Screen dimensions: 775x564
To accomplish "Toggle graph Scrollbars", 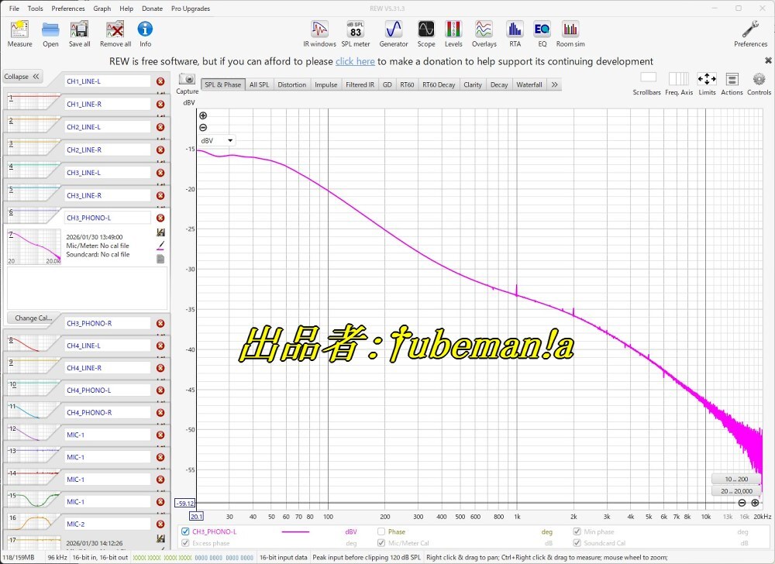I will [647, 84].
